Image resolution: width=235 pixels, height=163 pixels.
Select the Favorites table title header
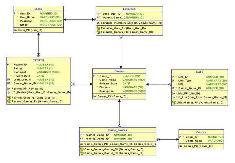coord(130,9)
